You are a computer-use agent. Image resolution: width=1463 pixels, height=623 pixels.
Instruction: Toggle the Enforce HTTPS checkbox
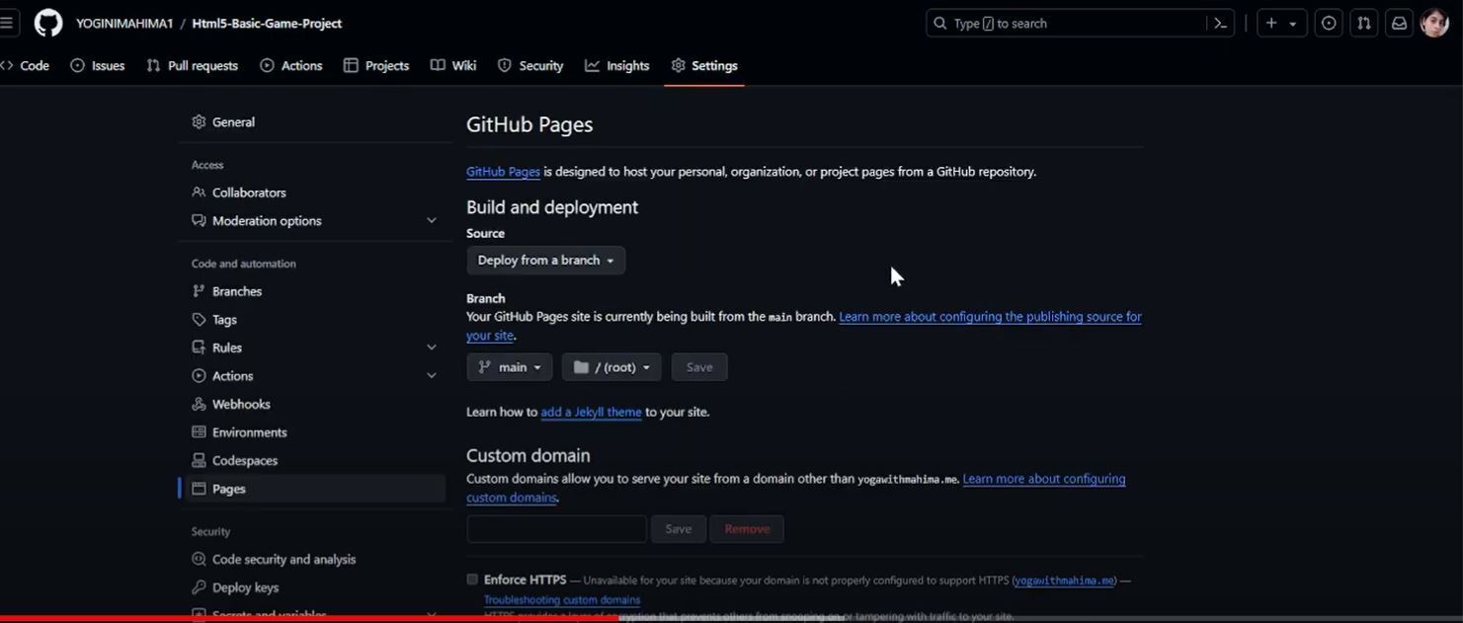472,580
